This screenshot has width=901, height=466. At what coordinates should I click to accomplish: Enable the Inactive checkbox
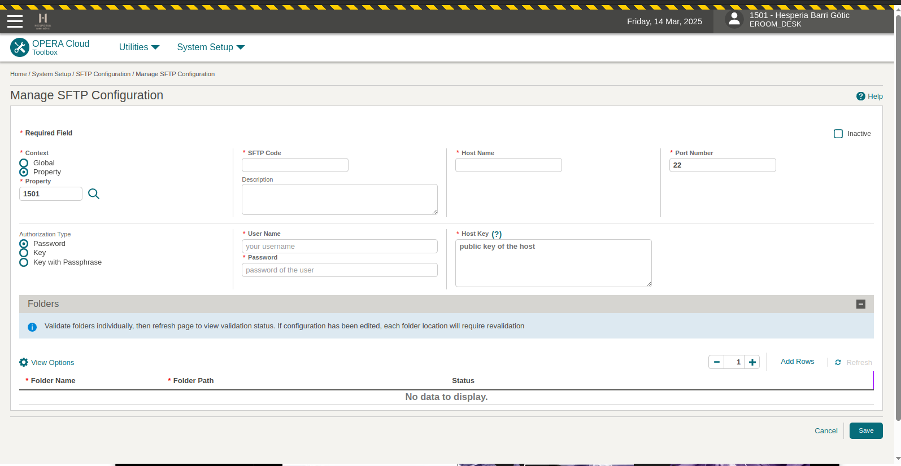point(838,134)
